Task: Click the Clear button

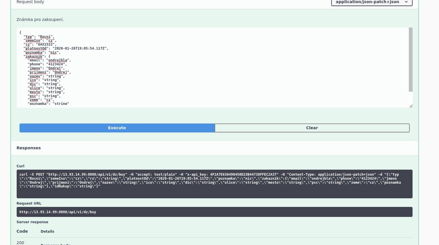Action: [x=312, y=128]
